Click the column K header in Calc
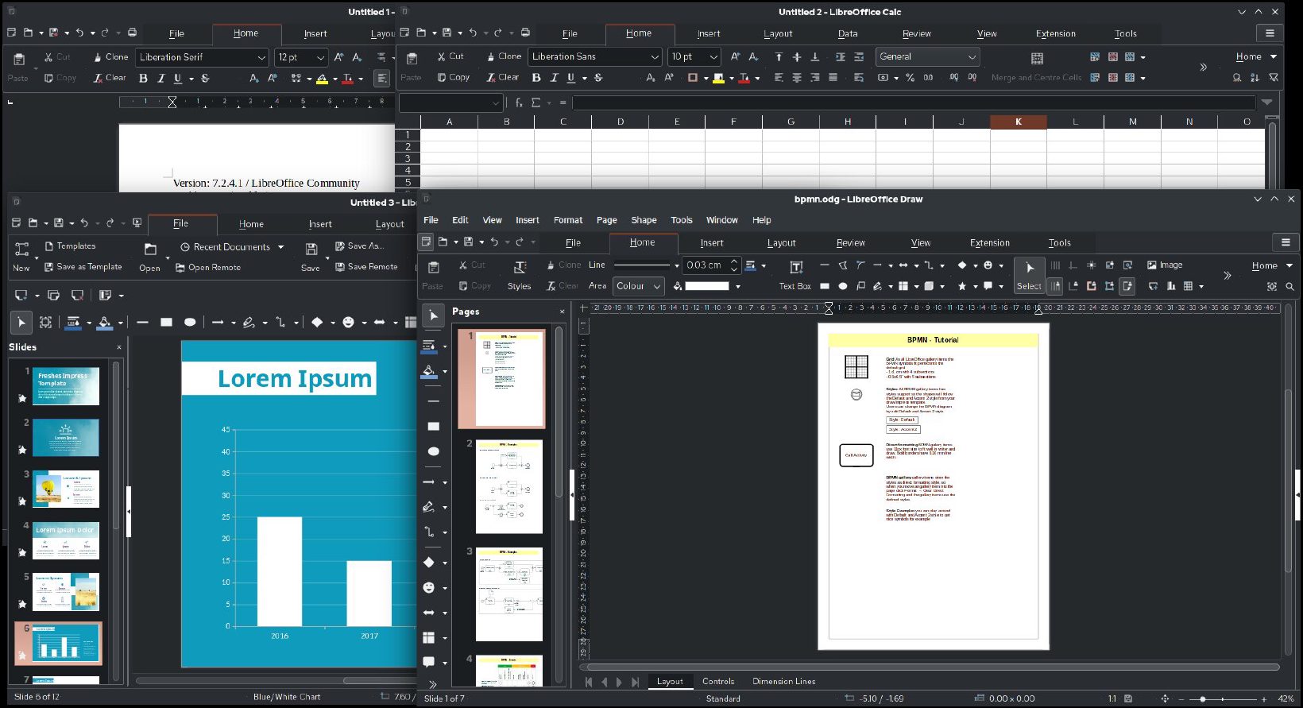Image resolution: width=1303 pixels, height=708 pixels. (x=1018, y=122)
